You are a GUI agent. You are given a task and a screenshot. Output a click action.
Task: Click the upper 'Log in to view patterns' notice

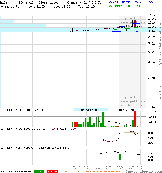point(133,22)
